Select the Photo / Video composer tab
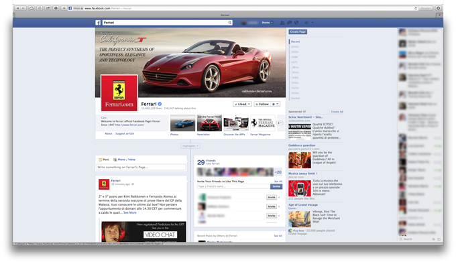 (x=125, y=159)
